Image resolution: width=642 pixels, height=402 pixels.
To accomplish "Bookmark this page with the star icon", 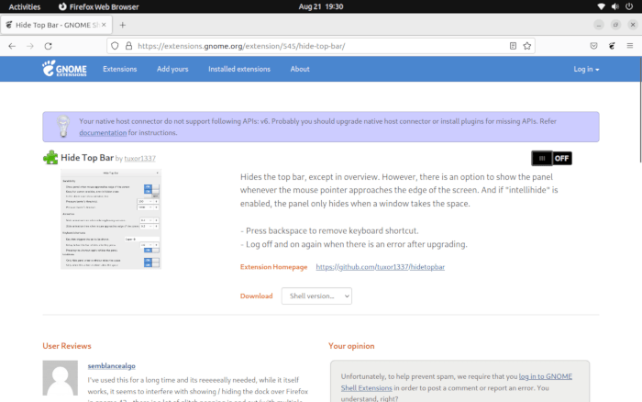I will click(x=527, y=46).
